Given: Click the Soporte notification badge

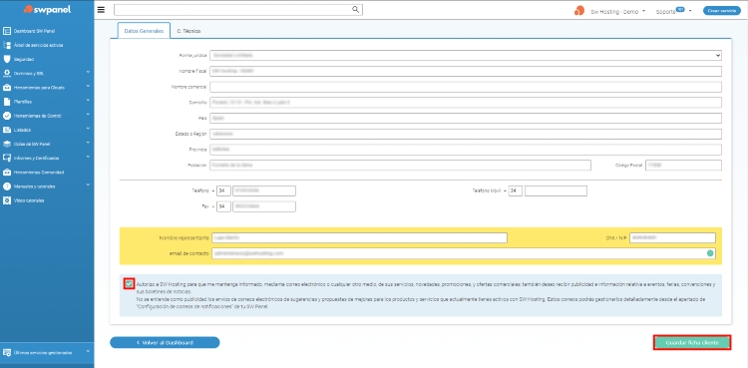Looking at the screenshot, I should pyautogui.click(x=681, y=9).
